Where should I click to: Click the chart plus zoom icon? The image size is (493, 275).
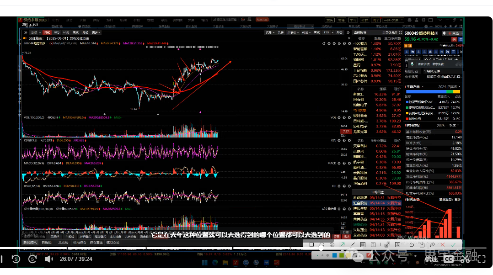(x=329, y=43)
